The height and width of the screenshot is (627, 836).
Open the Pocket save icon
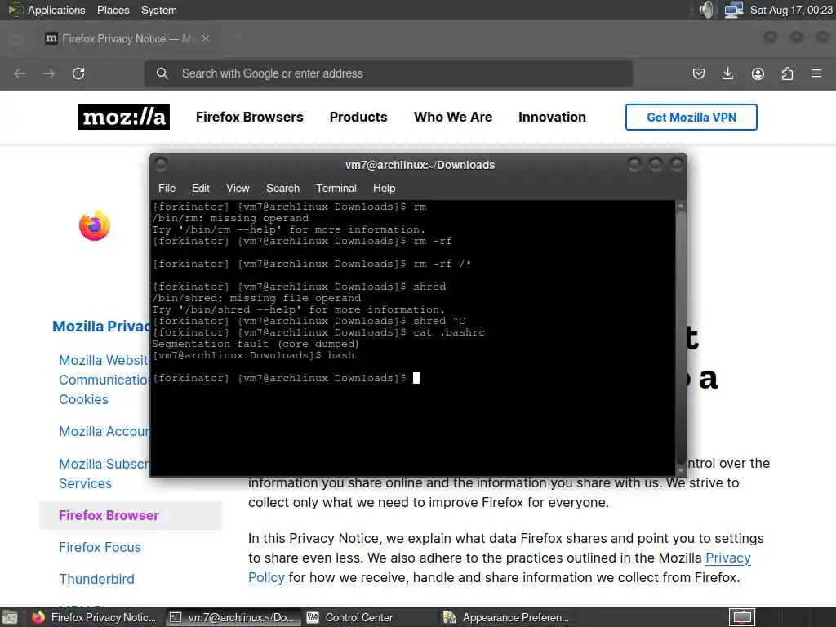pyautogui.click(x=699, y=73)
